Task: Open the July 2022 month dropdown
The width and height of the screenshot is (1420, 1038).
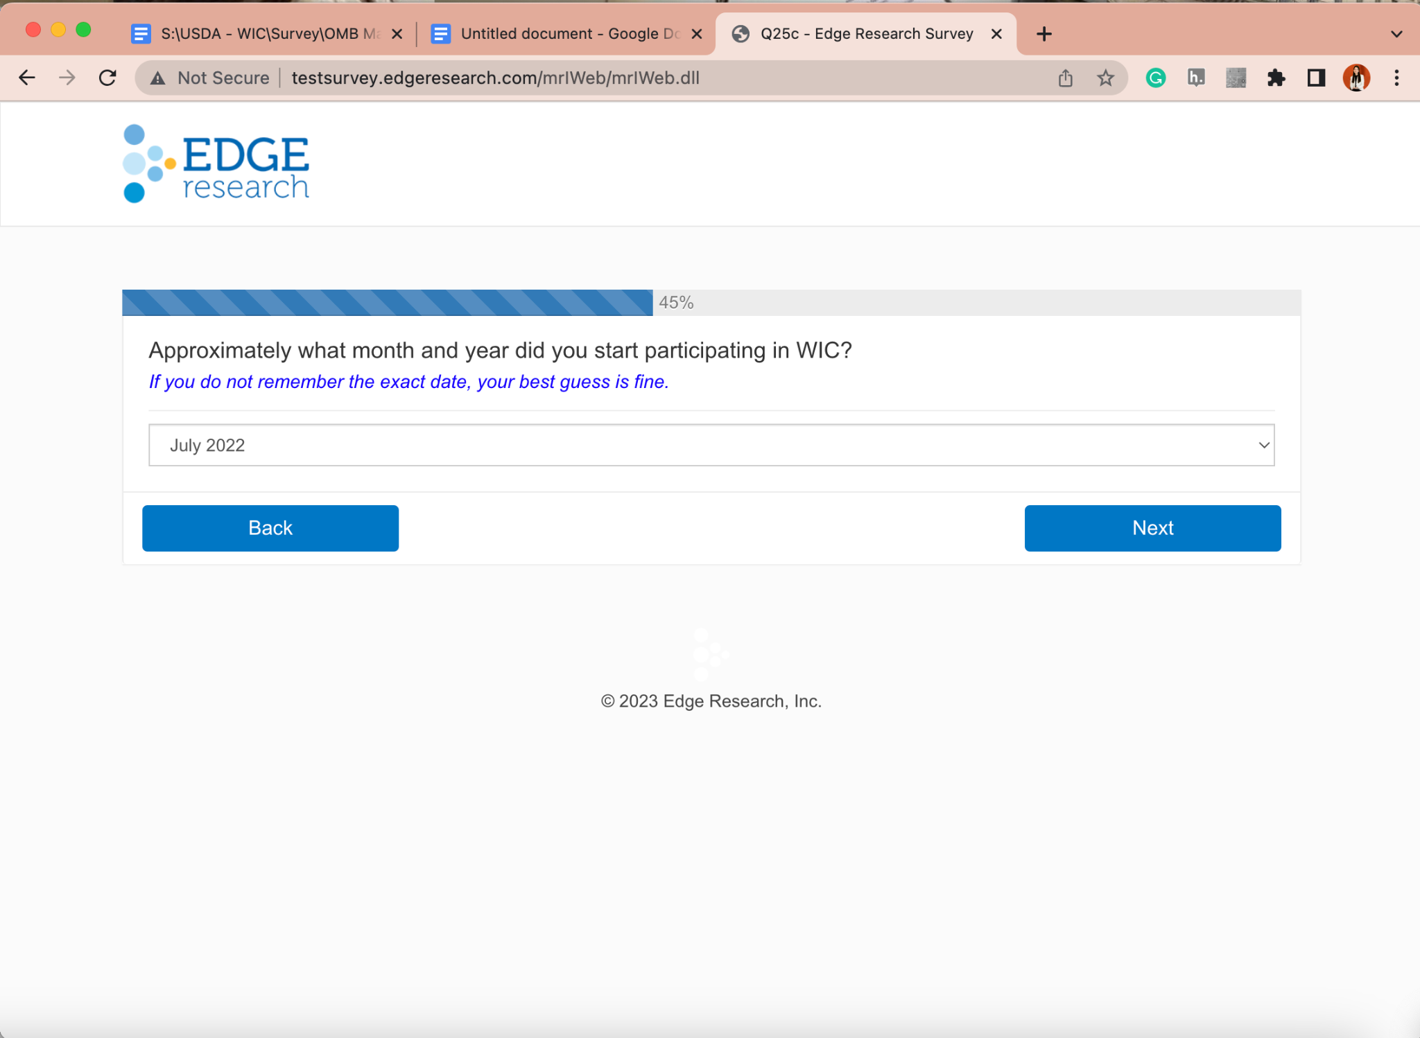Action: [711, 445]
